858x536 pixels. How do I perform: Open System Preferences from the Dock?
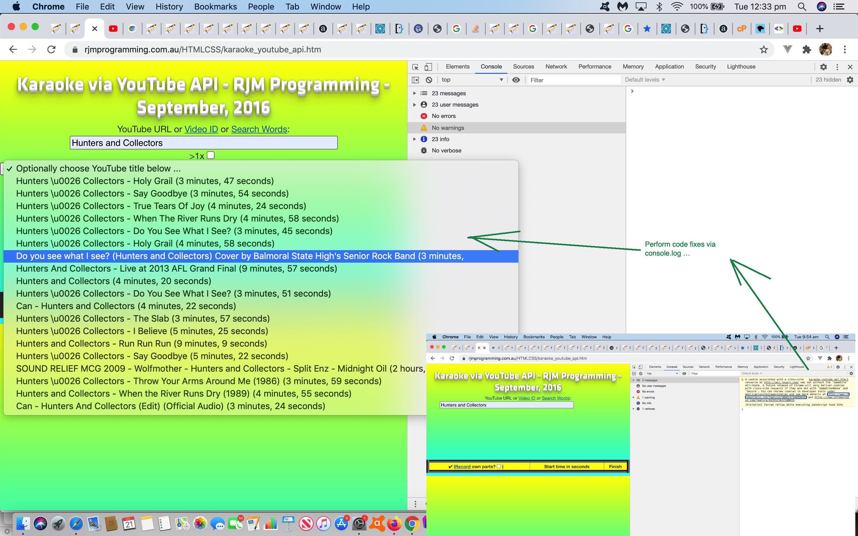359,523
